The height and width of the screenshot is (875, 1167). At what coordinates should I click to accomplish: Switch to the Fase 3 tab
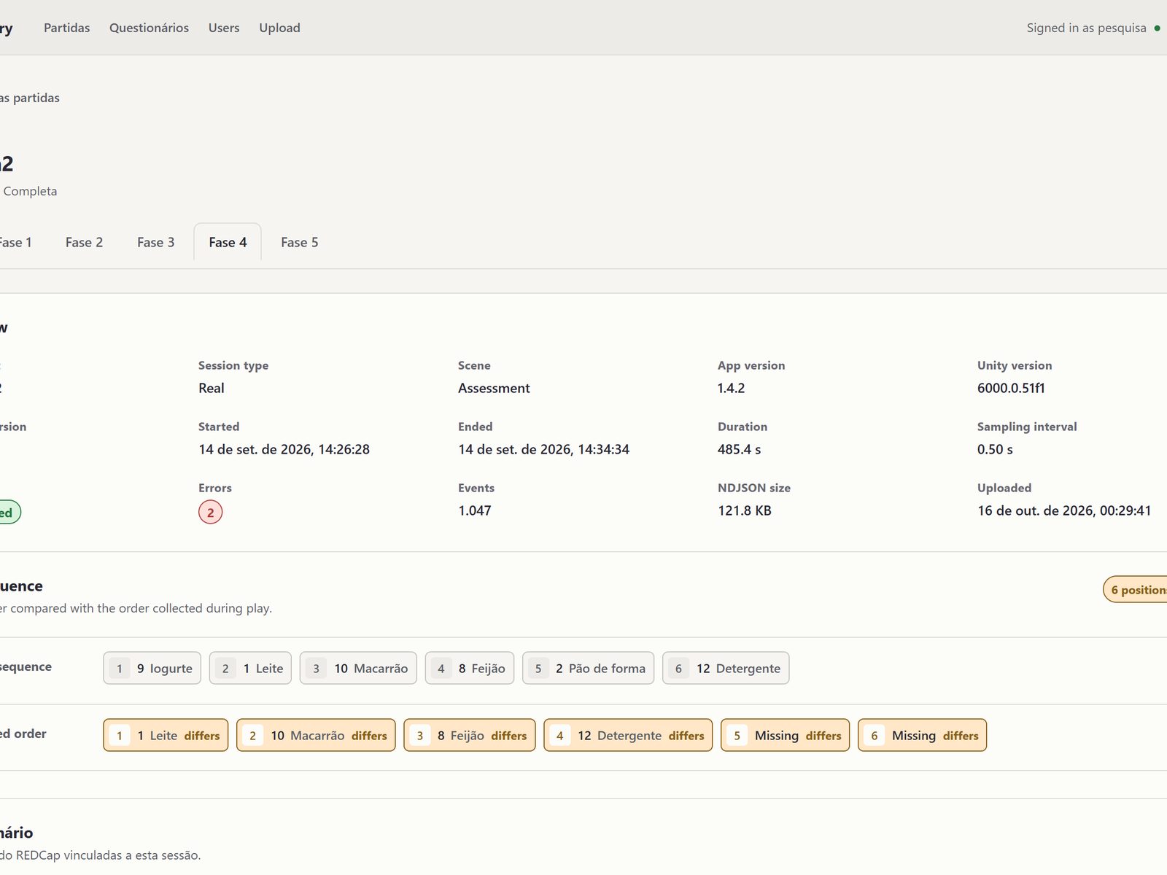pyautogui.click(x=155, y=242)
